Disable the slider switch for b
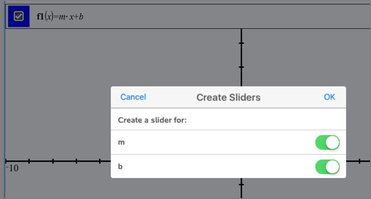This screenshot has width=371, height=199. click(327, 167)
